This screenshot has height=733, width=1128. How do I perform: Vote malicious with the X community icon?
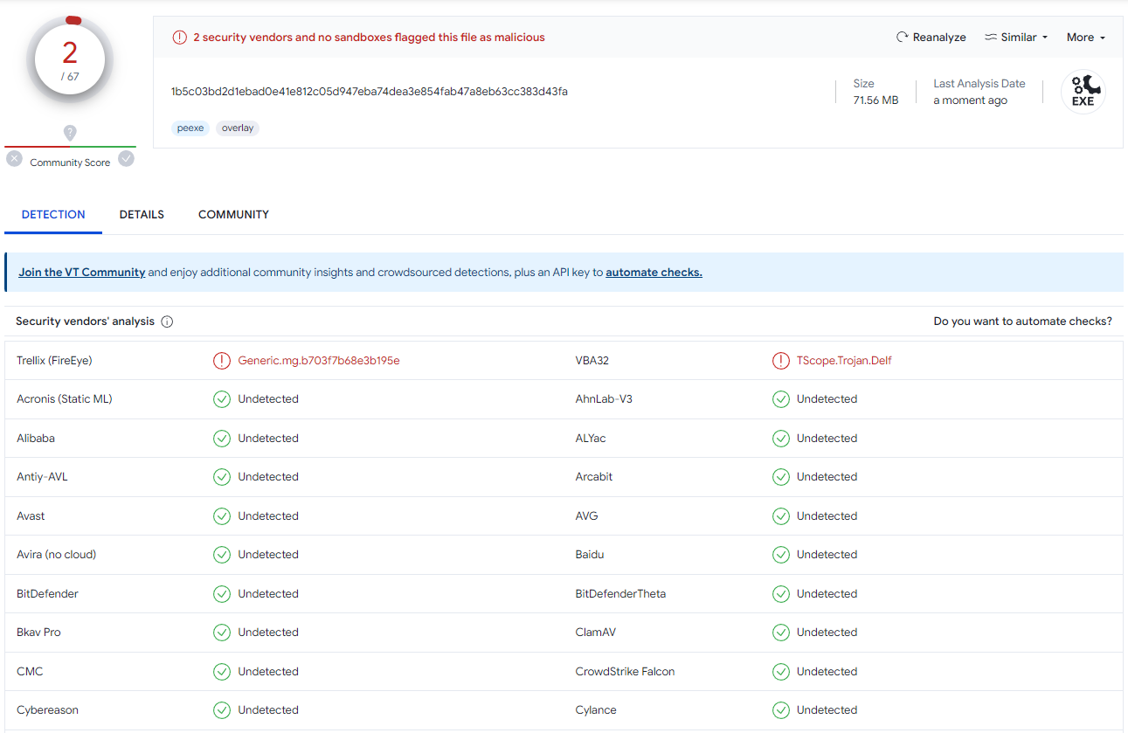pyautogui.click(x=14, y=159)
